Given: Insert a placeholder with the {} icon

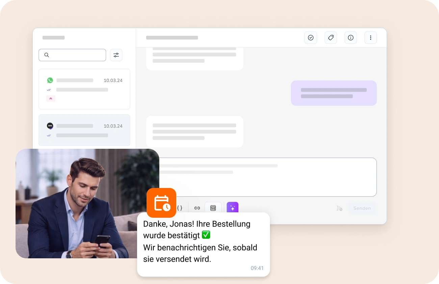Looking at the screenshot, I should (x=180, y=208).
